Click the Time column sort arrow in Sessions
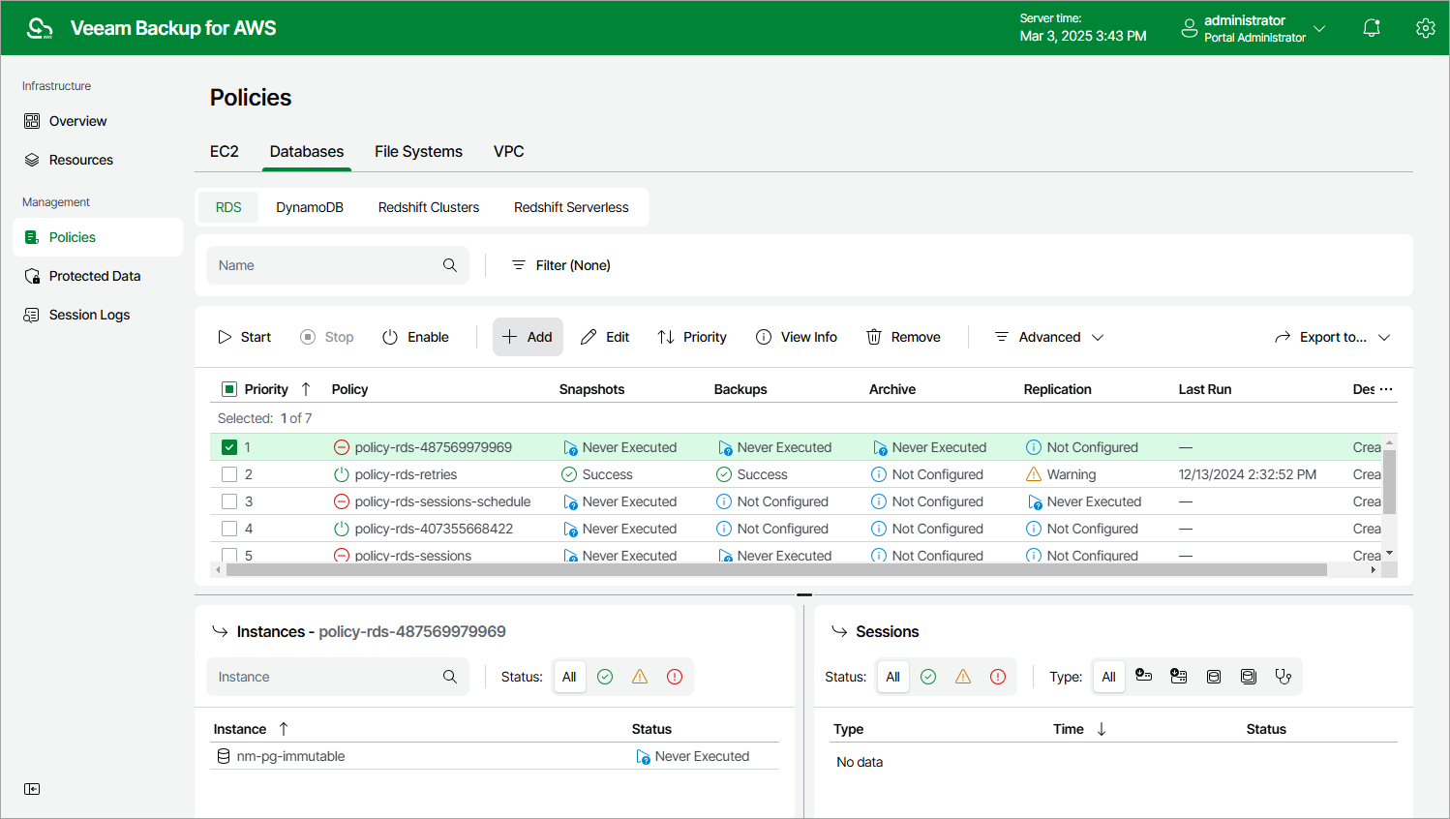 (x=1102, y=729)
